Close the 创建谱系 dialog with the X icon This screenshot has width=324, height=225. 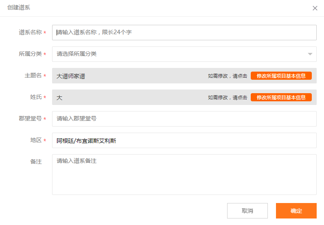(315, 8)
